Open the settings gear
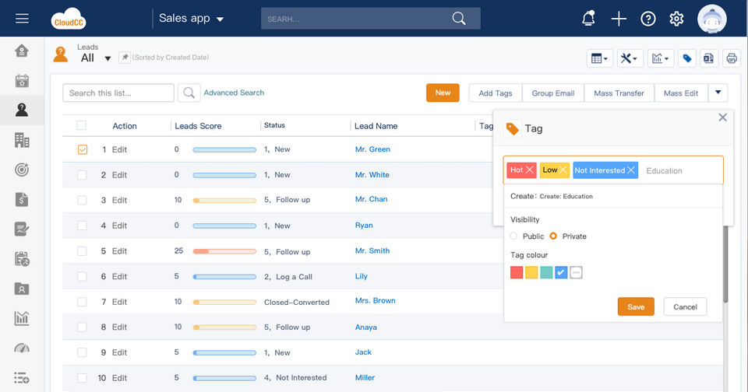This screenshot has height=392, width=748. [676, 19]
